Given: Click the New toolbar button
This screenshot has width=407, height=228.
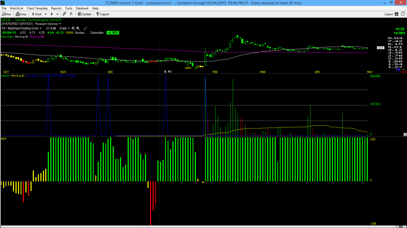Looking at the screenshot, I should pos(6,14).
